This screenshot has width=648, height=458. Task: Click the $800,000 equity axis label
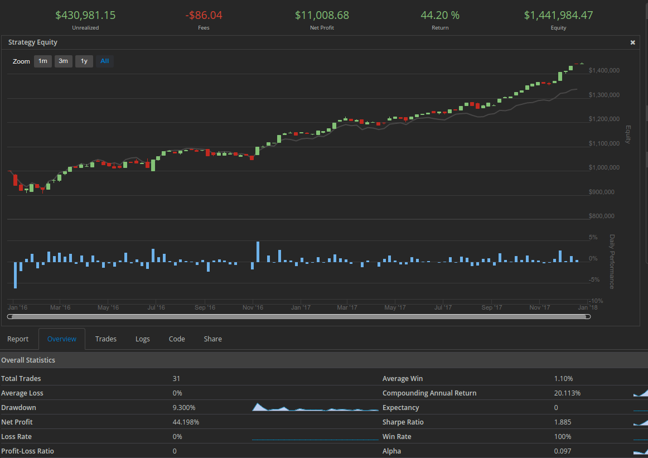pyautogui.click(x=601, y=216)
